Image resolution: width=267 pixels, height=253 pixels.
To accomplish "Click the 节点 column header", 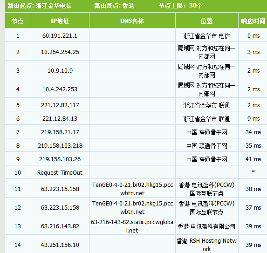I will point(18,21).
